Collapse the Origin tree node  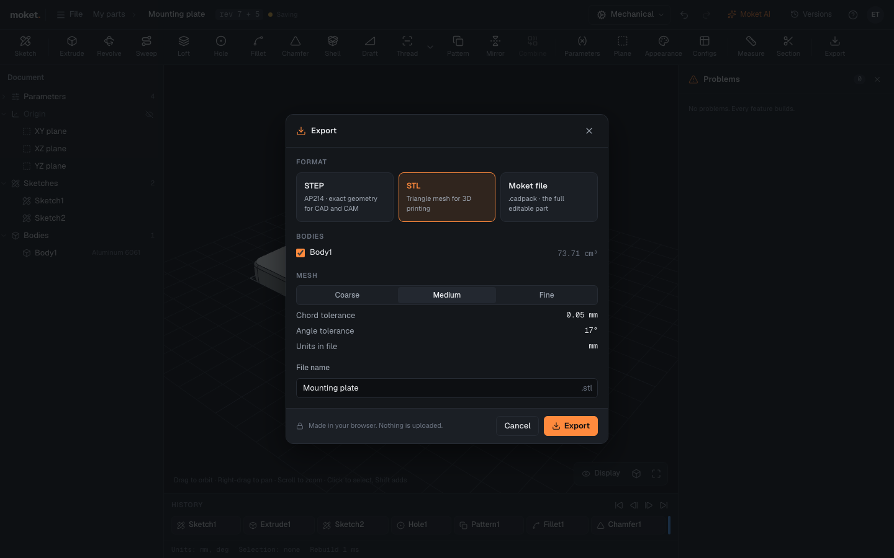[4, 114]
